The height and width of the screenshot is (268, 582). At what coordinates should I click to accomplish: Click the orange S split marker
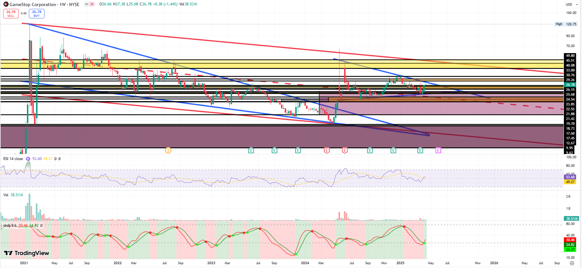168,150
